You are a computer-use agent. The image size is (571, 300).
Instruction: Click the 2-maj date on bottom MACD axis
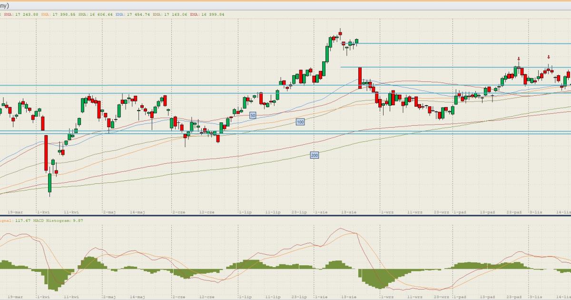[109, 297]
